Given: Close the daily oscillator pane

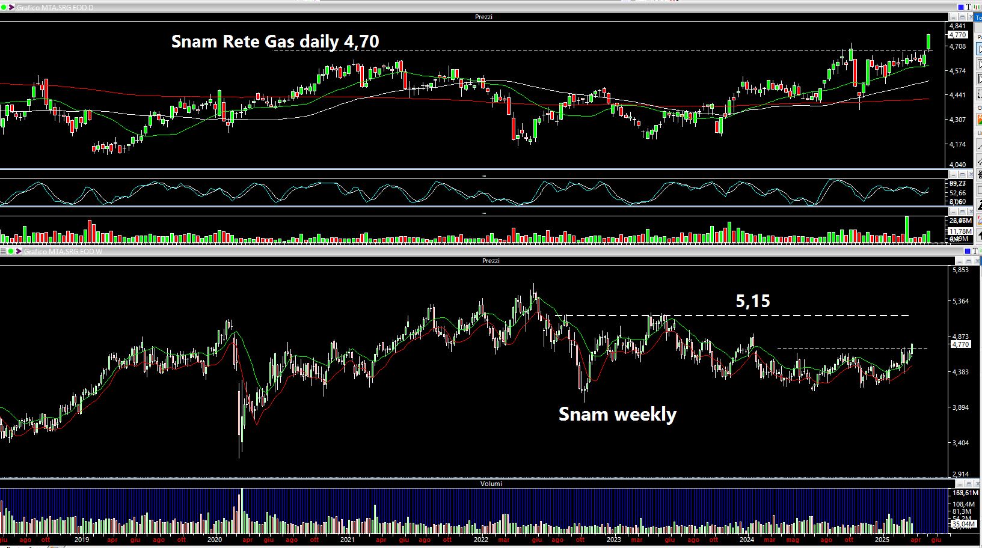Looking at the screenshot, I should pyautogui.click(x=971, y=175).
